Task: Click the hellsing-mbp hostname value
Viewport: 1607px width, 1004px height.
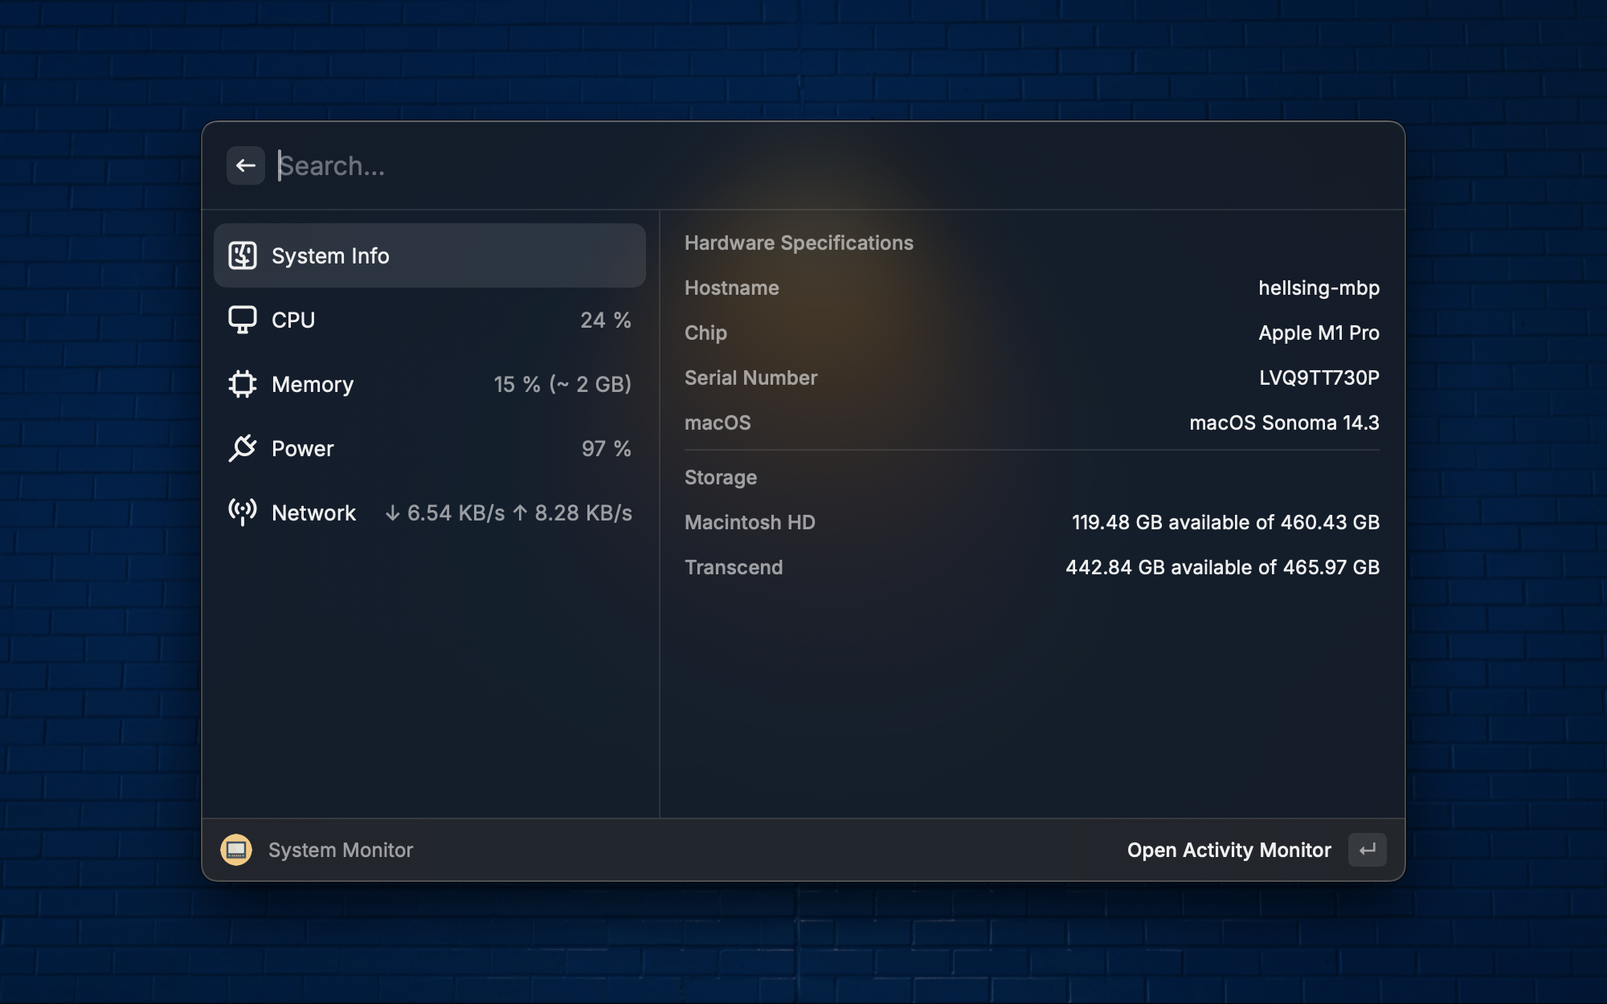Action: 1318,288
